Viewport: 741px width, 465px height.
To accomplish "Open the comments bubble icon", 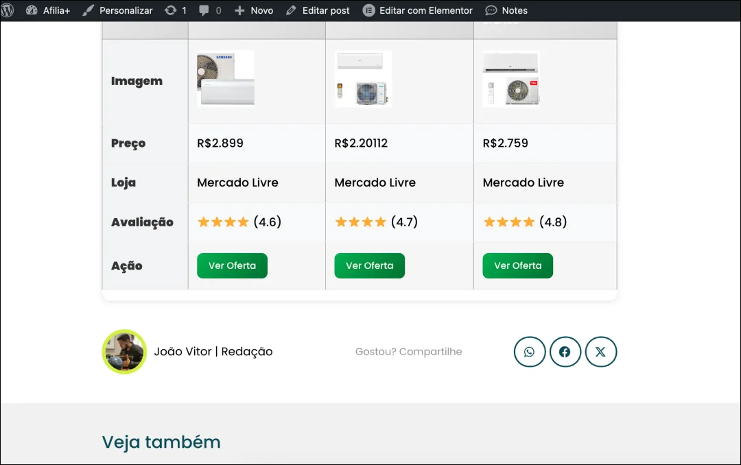I will click(x=204, y=10).
